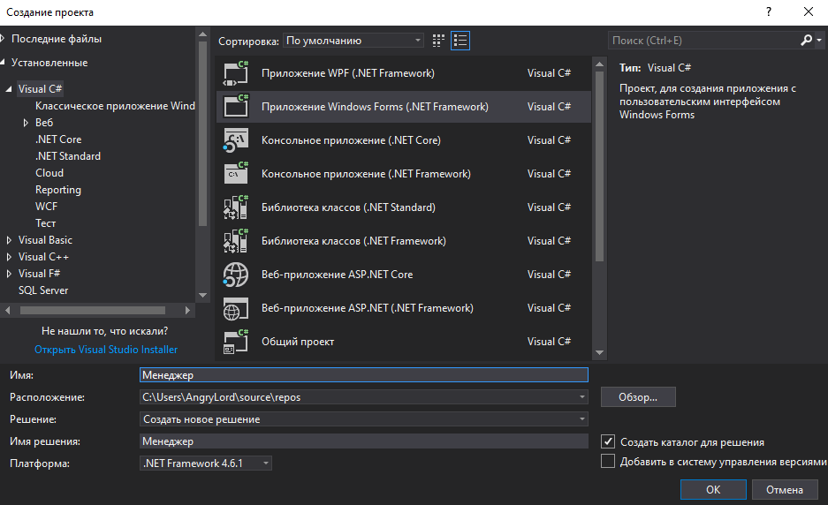The image size is (828, 505).
Task: Select Консольное приложение (.NET Core) template text
Action: coord(351,140)
